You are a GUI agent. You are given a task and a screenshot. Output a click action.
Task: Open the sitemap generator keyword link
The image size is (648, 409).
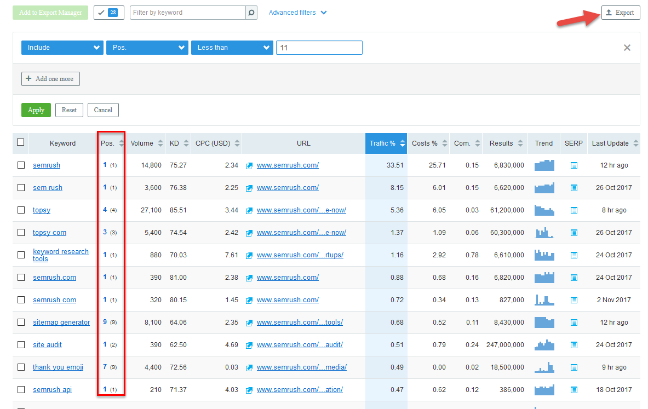point(61,322)
